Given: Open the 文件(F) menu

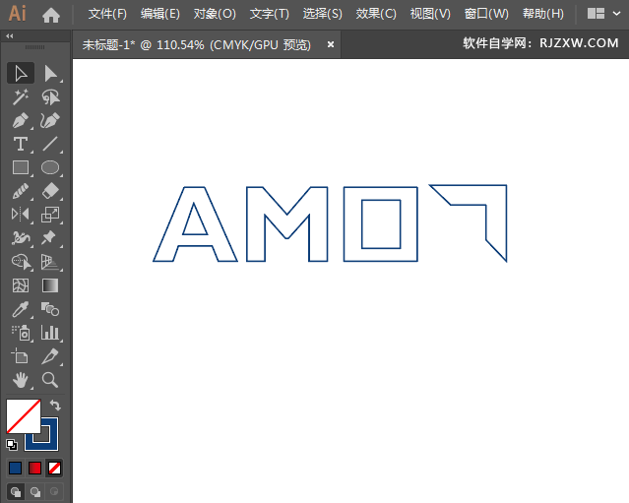Looking at the screenshot, I should click(107, 14).
